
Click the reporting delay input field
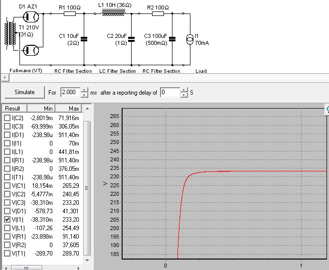pos(170,92)
